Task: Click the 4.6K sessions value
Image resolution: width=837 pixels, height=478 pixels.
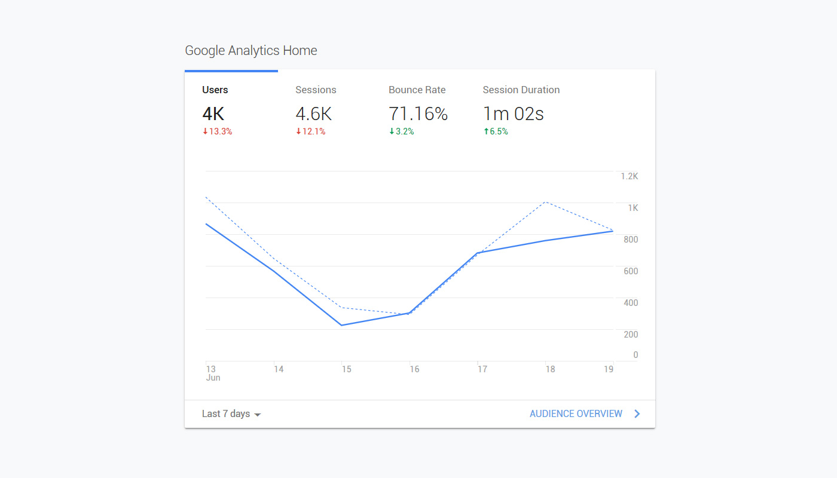Action: pos(313,114)
